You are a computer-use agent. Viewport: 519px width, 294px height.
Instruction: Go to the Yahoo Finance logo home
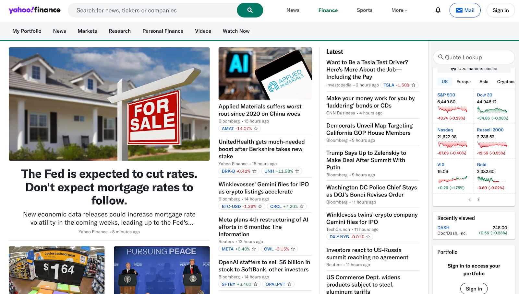pyautogui.click(x=34, y=10)
